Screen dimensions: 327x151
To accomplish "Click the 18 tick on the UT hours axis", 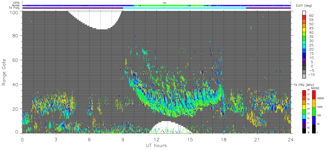I will 223,140.
